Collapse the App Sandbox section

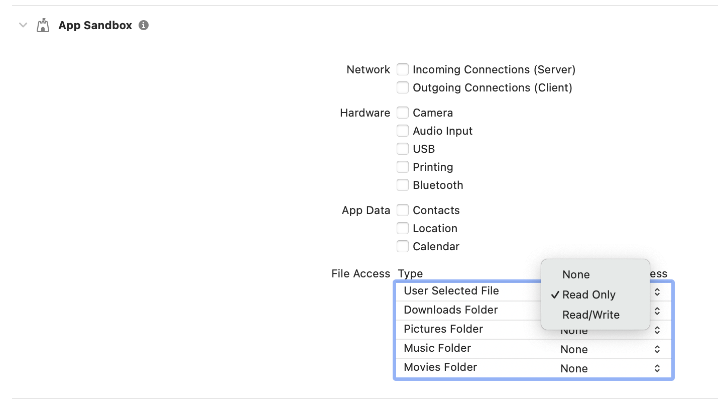click(x=23, y=25)
